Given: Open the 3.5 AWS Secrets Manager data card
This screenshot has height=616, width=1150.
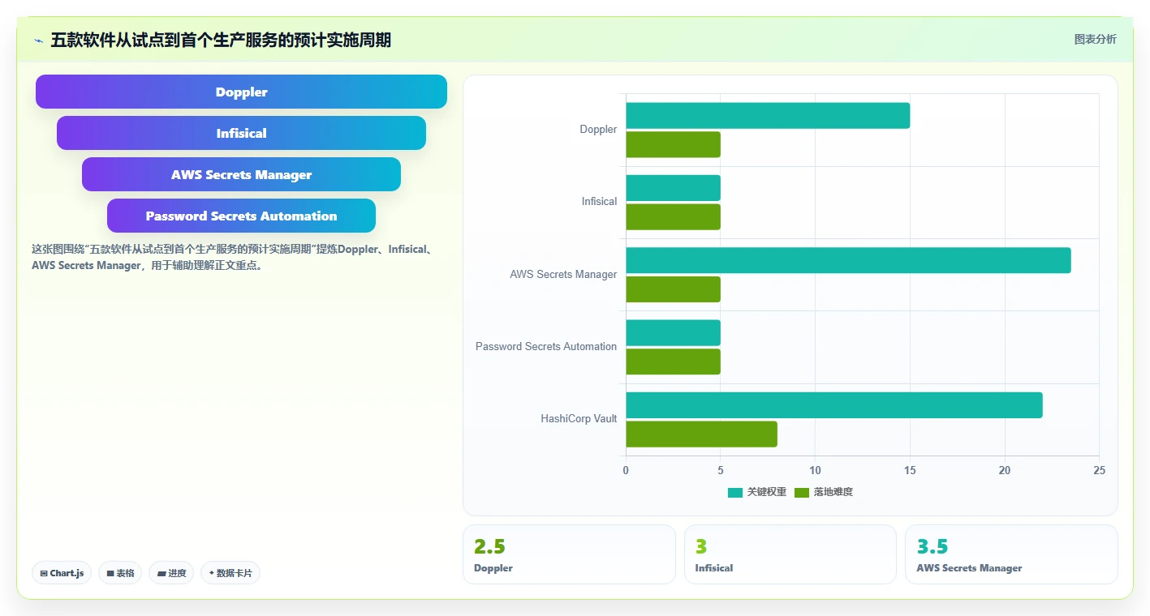Looking at the screenshot, I should tap(1011, 554).
